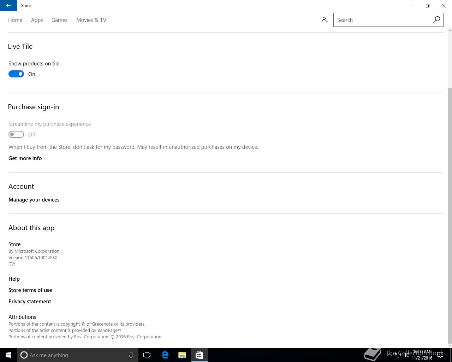
Task: Close the Store window
Action: [444, 6]
